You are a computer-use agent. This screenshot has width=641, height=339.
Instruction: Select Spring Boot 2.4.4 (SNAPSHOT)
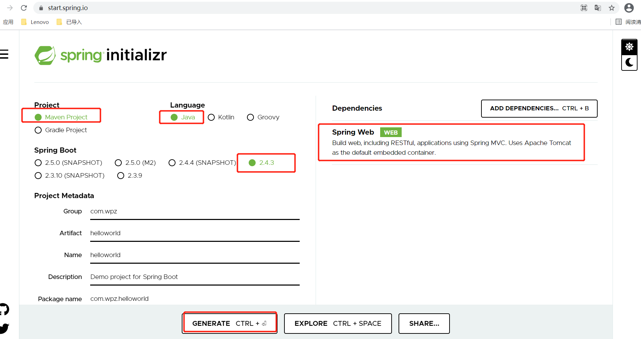coord(202,163)
